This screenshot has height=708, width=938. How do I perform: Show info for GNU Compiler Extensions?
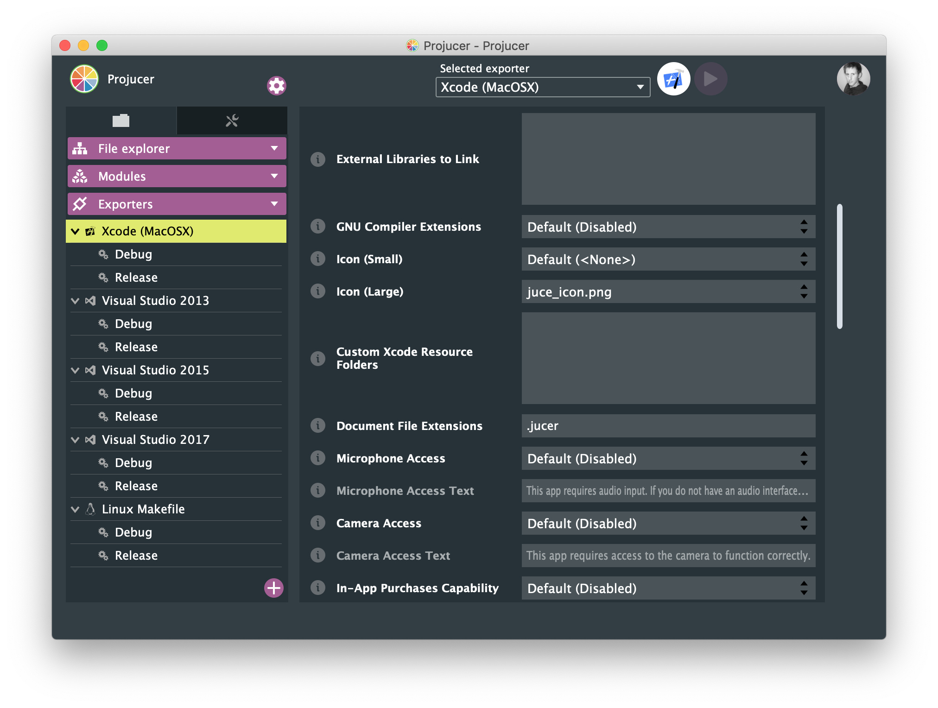coord(318,227)
